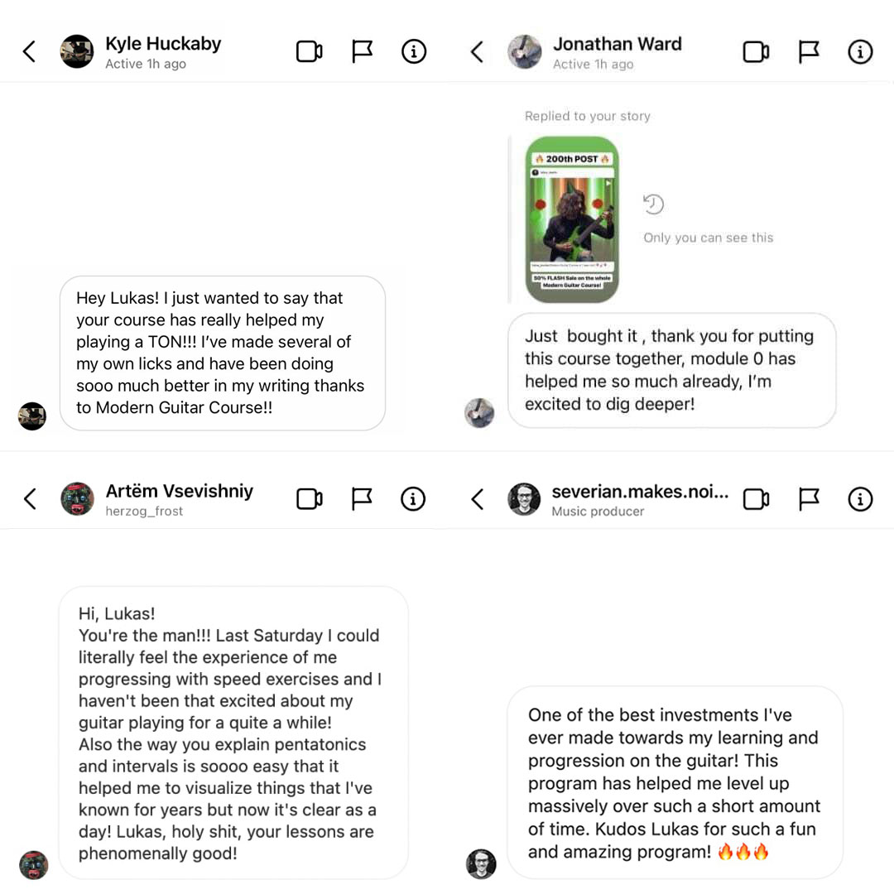Image resolution: width=894 pixels, height=894 pixels.
Task: Start video call with Kyle Huckaby
Action: 309,52
